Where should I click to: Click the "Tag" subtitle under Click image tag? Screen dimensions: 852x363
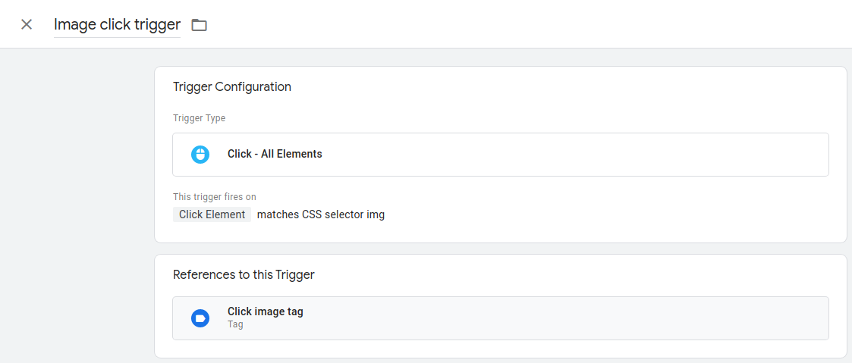coord(235,324)
